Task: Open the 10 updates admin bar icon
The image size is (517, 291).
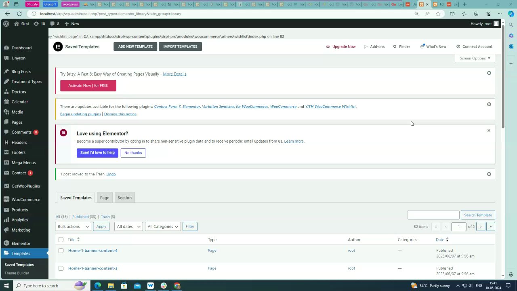Action: pyautogui.click(x=39, y=23)
